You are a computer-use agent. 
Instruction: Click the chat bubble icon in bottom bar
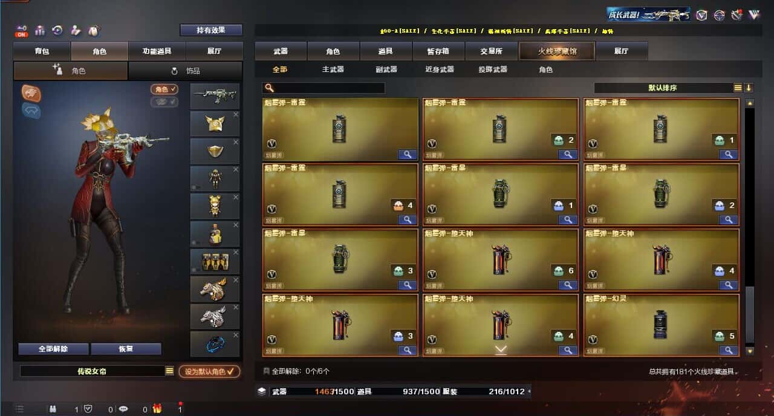coord(123,409)
